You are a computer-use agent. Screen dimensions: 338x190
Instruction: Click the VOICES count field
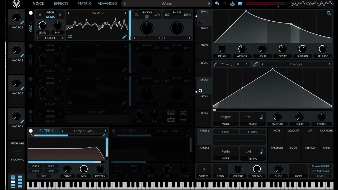coord(204,169)
